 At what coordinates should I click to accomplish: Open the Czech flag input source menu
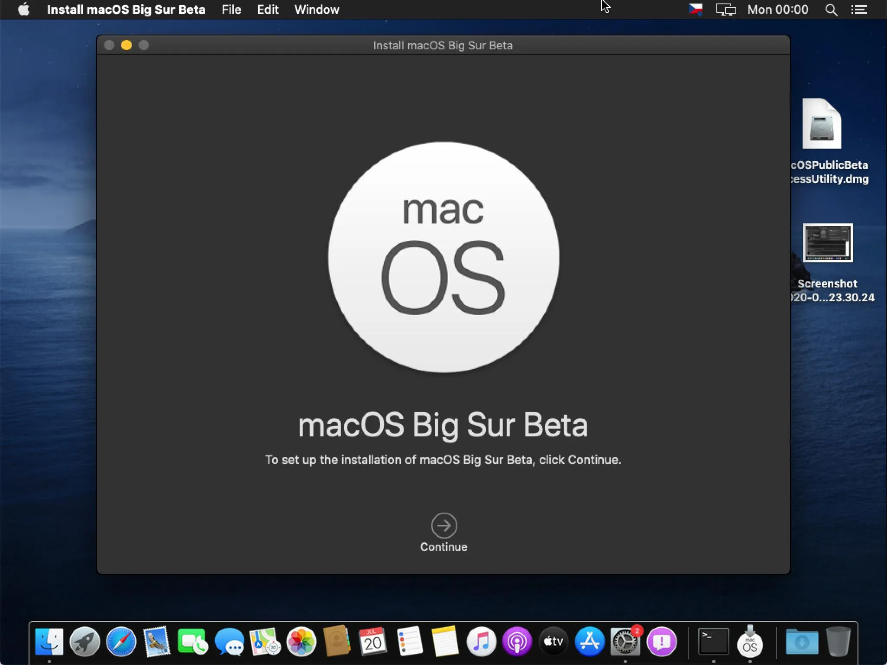696,10
